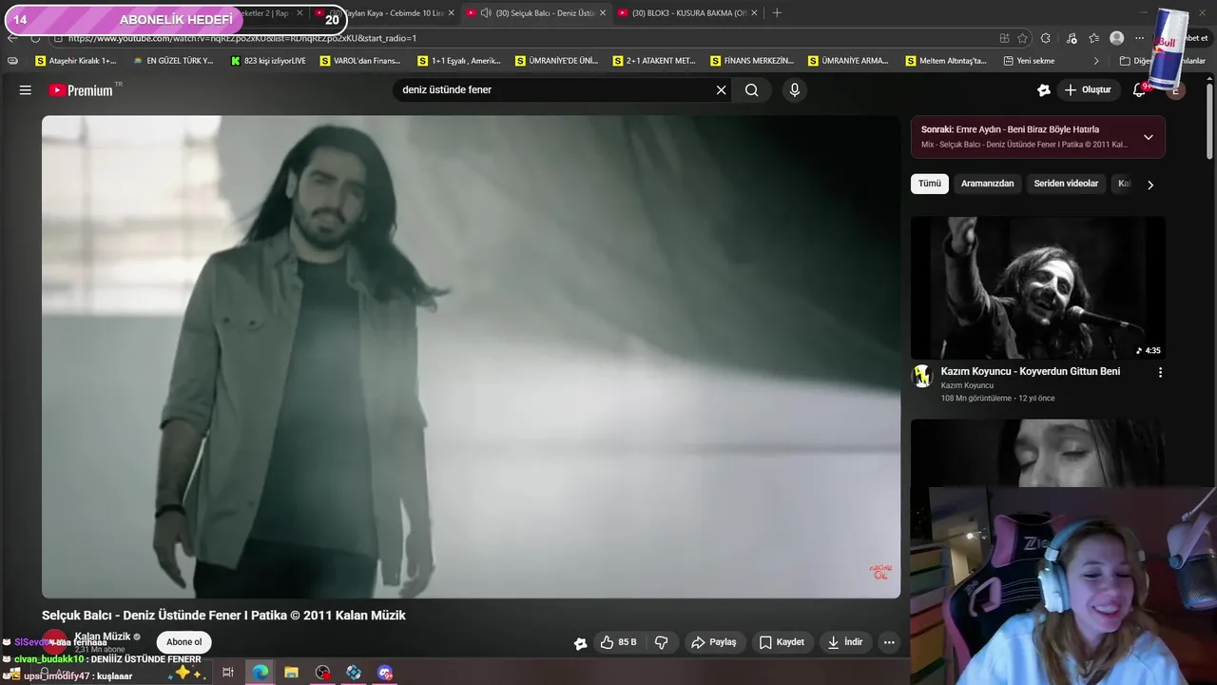Open Kazım Koyuncu Koyverdun Gittun Beni thumbnail
1217x685 pixels.
pos(1037,287)
